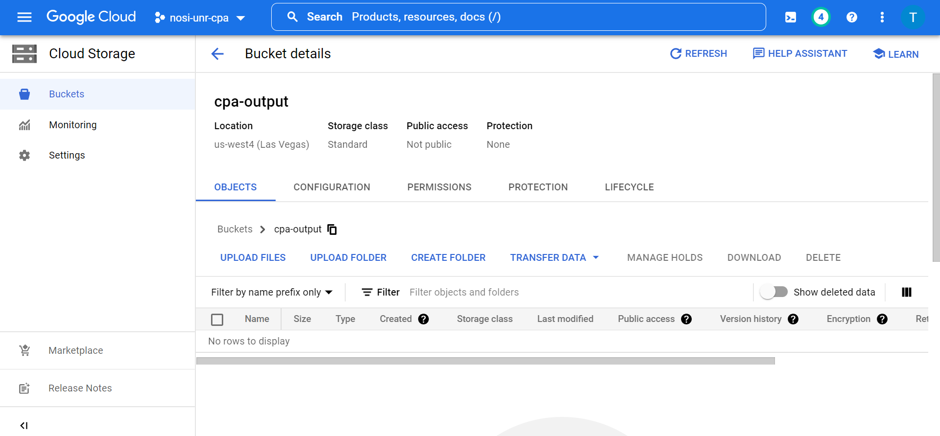
Task: Check the select-all objects checkbox
Action: (217, 320)
